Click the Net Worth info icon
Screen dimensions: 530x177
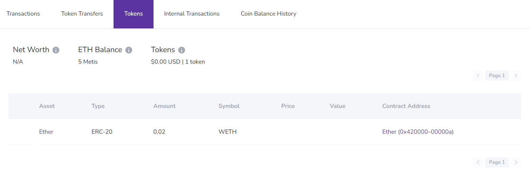(56, 50)
